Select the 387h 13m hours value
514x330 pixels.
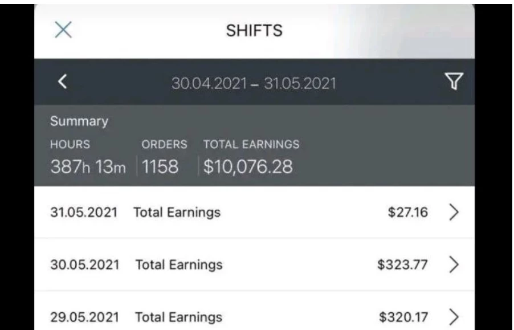coord(88,166)
